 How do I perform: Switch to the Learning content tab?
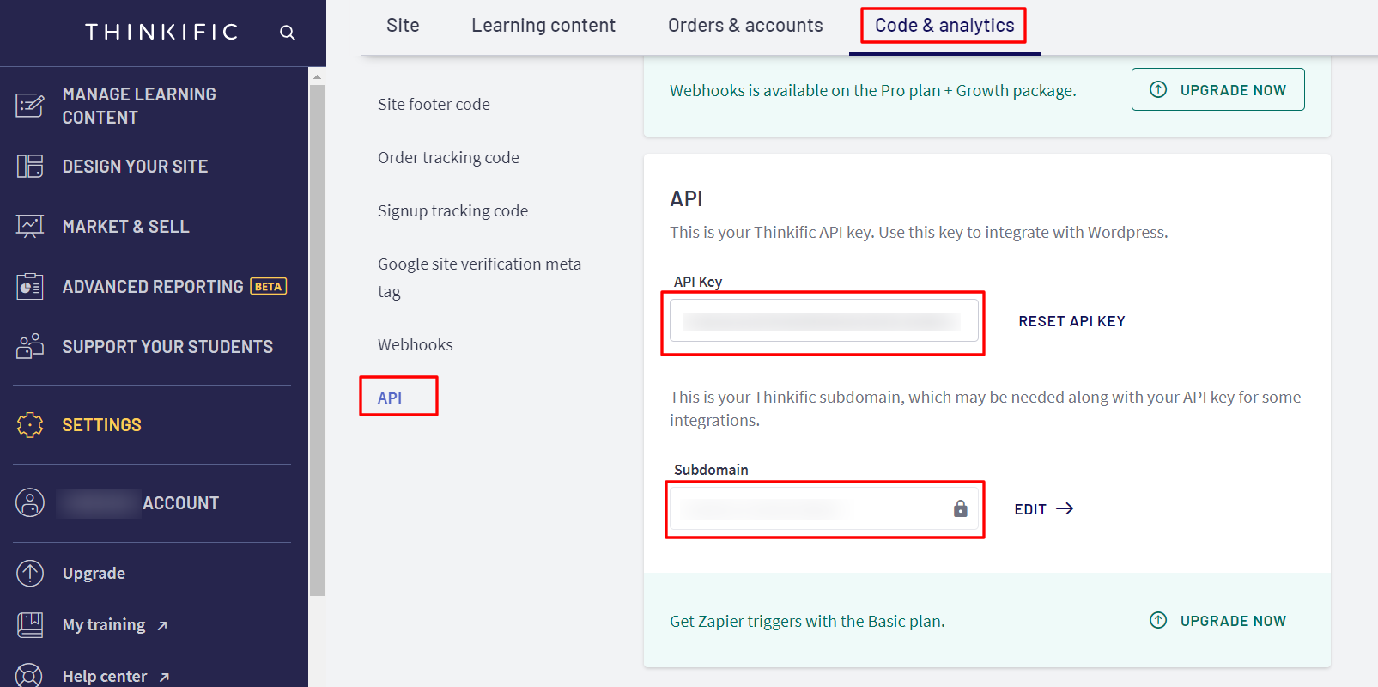pos(543,26)
